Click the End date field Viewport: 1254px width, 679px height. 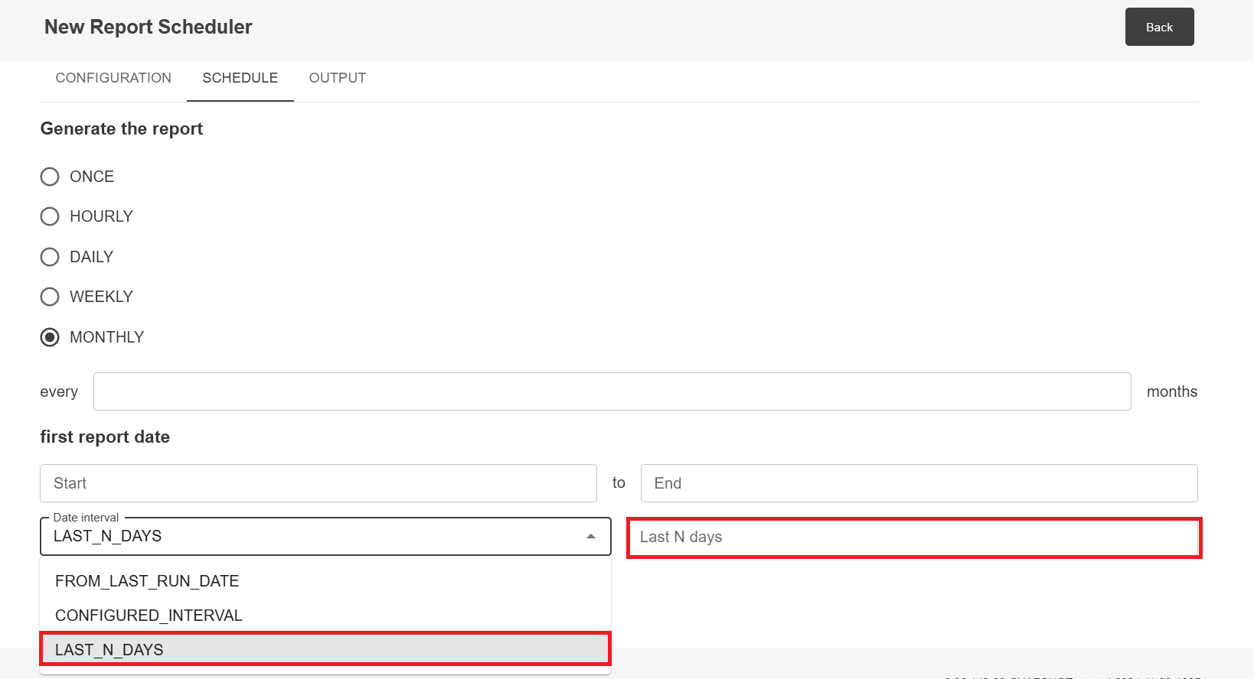click(919, 483)
